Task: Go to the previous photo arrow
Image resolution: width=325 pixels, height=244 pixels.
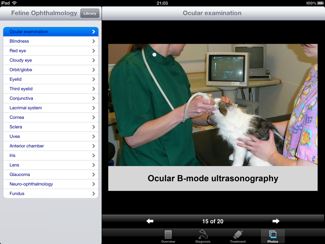Action: tap(149, 221)
